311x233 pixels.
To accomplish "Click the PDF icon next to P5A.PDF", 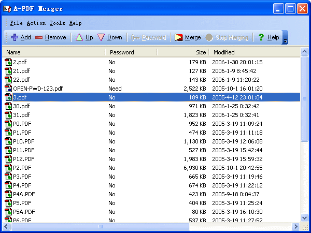I will click(x=8, y=212).
